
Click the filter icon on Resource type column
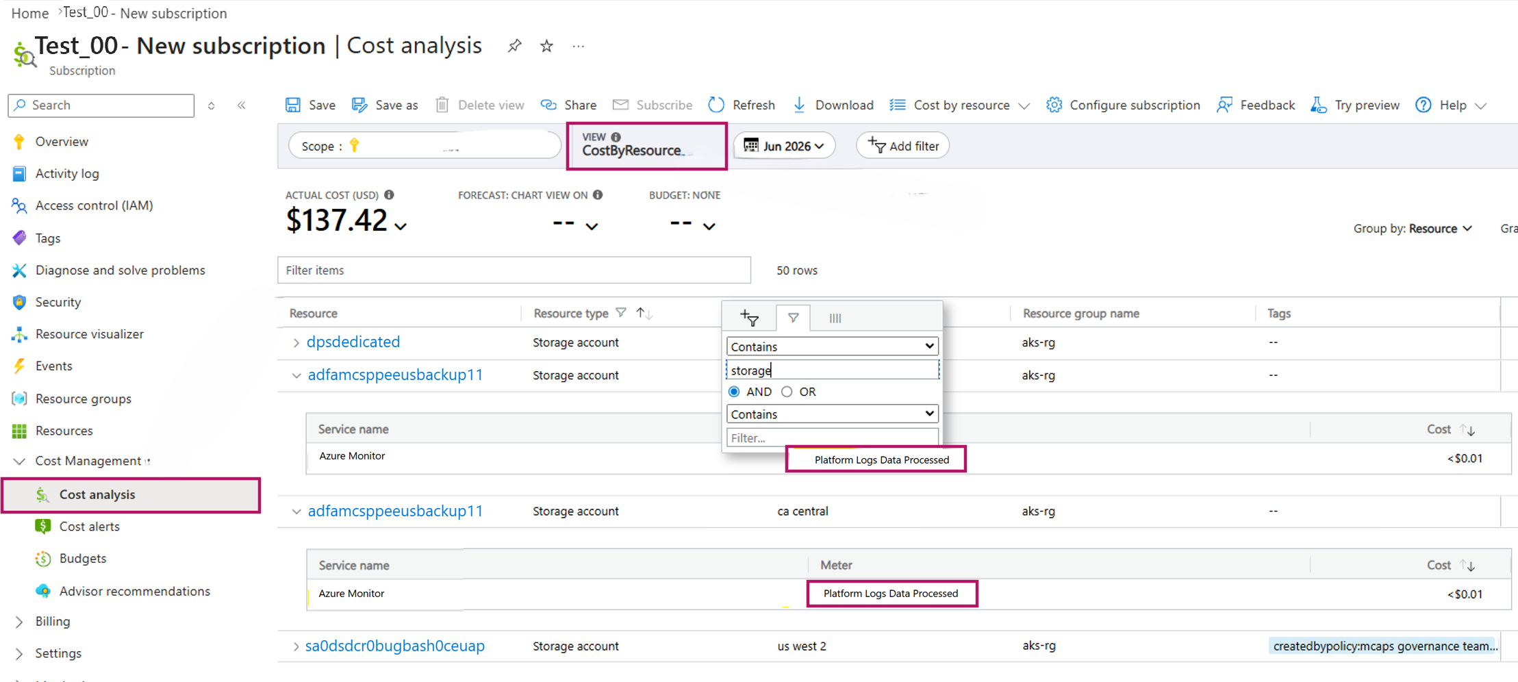click(x=621, y=313)
